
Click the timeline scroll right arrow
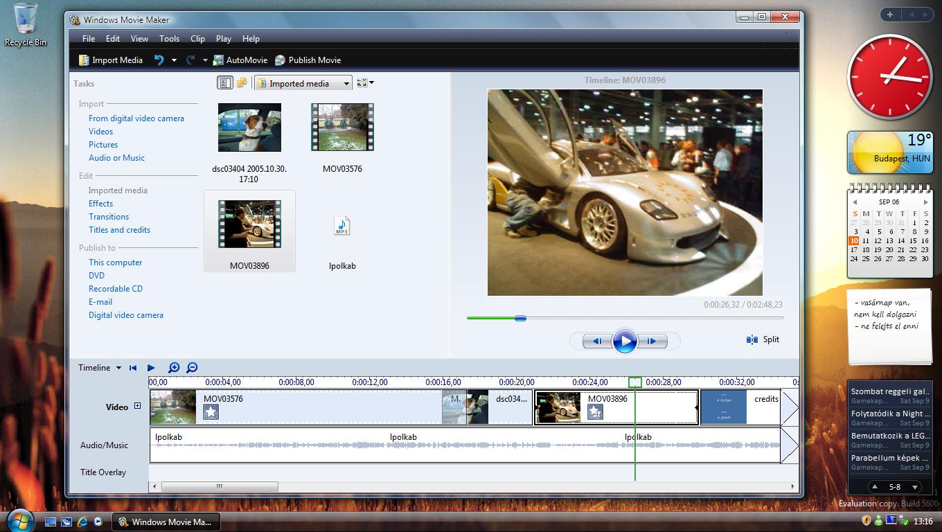tap(792, 486)
